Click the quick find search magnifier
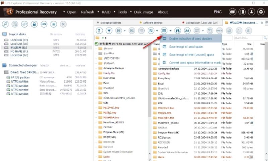Viewport: 268px width, 161px height. [265, 38]
